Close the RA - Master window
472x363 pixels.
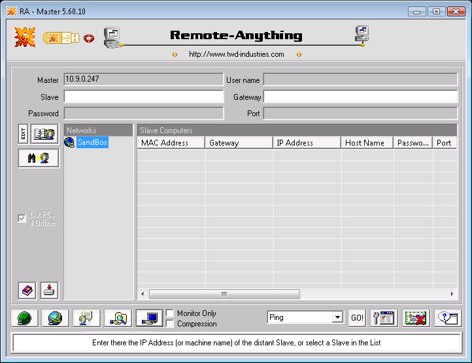click(456, 12)
